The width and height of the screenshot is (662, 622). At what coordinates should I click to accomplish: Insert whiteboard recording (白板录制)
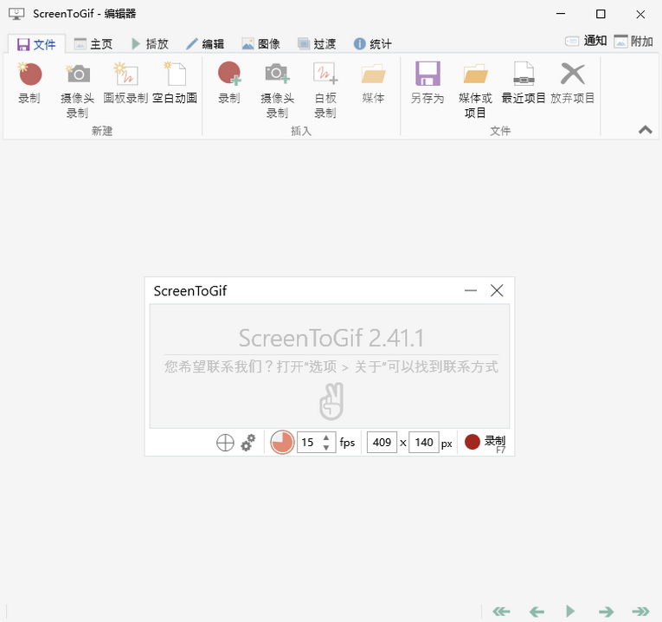click(325, 90)
